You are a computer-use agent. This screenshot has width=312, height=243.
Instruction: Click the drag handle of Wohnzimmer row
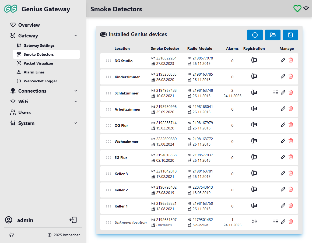click(108, 142)
